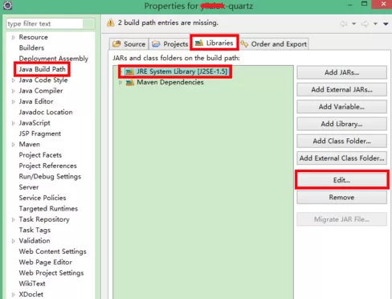Screen dimensions: 392x299
Task: Click the Add Variable... button
Action: click(x=341, y=107)
